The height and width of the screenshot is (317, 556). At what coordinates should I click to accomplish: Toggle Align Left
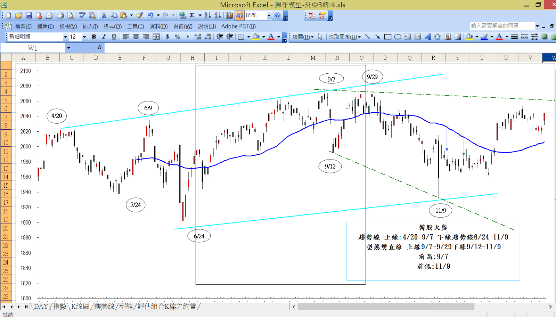[126, 37]
